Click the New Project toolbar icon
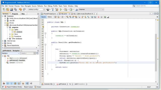The height and width of the screenshot is (90, 161). click(x=8, y=9)
